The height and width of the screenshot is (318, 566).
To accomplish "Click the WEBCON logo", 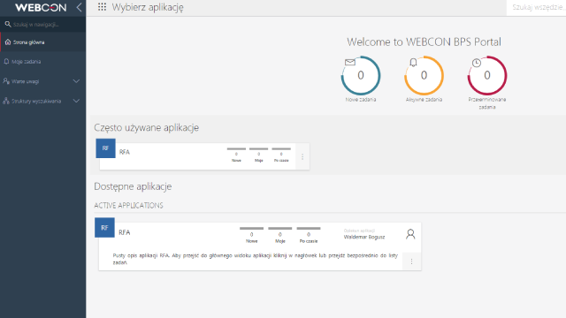I will 41,8.
